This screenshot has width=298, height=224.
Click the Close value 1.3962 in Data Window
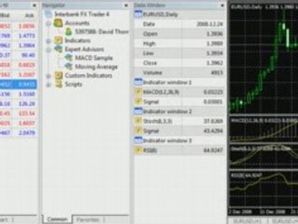(x=215, y=63)
